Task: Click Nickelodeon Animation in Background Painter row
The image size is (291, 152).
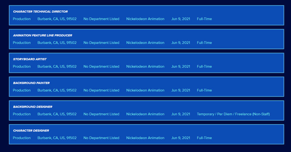Action: pos(145,90)
